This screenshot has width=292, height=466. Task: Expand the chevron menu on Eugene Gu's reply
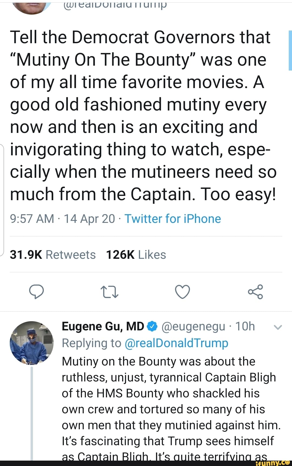[x=278, y=327]
